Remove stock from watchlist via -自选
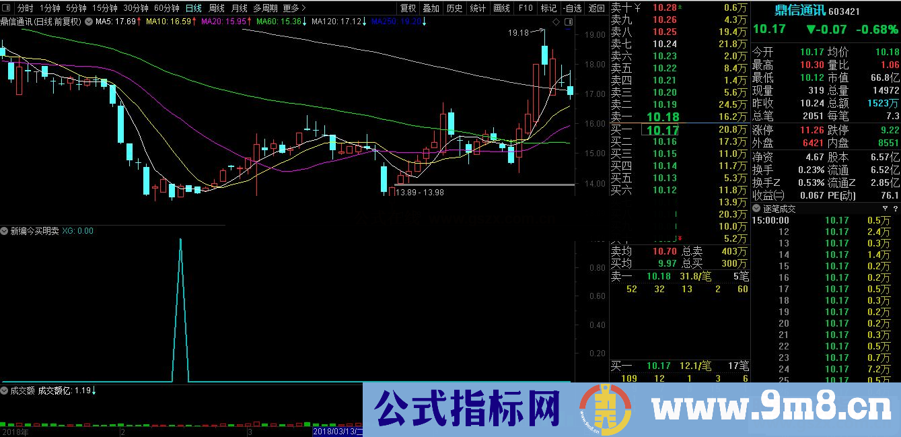This screenshot has width=901, height=437. 573,8
